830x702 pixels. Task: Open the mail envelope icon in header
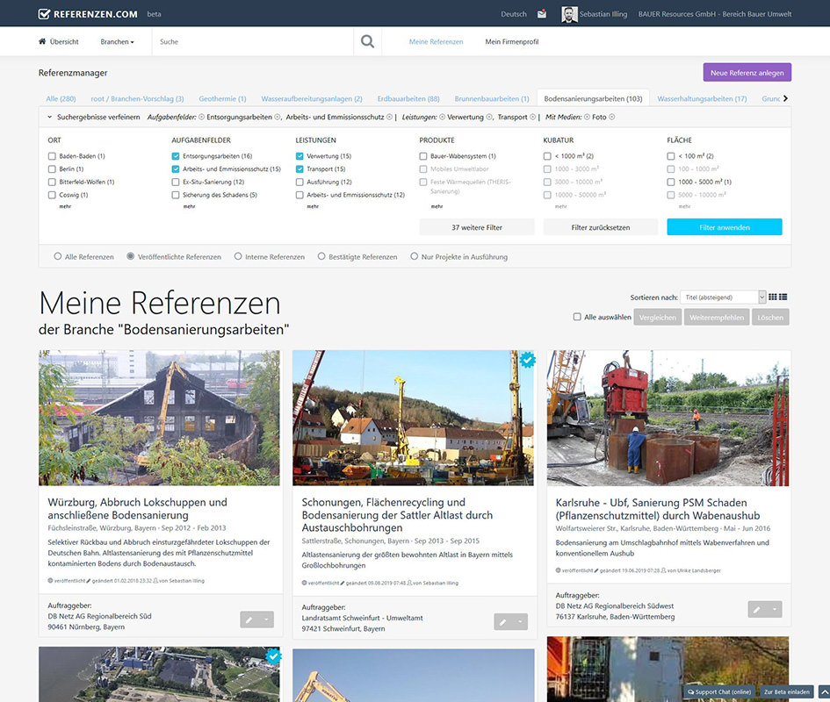click(540, 13)
